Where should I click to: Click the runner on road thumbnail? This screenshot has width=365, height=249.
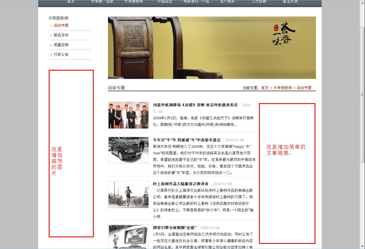point(128,194)
